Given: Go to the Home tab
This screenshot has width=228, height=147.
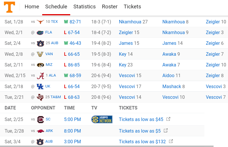Looking at the screenshot, I should click(x=32, y=7).
